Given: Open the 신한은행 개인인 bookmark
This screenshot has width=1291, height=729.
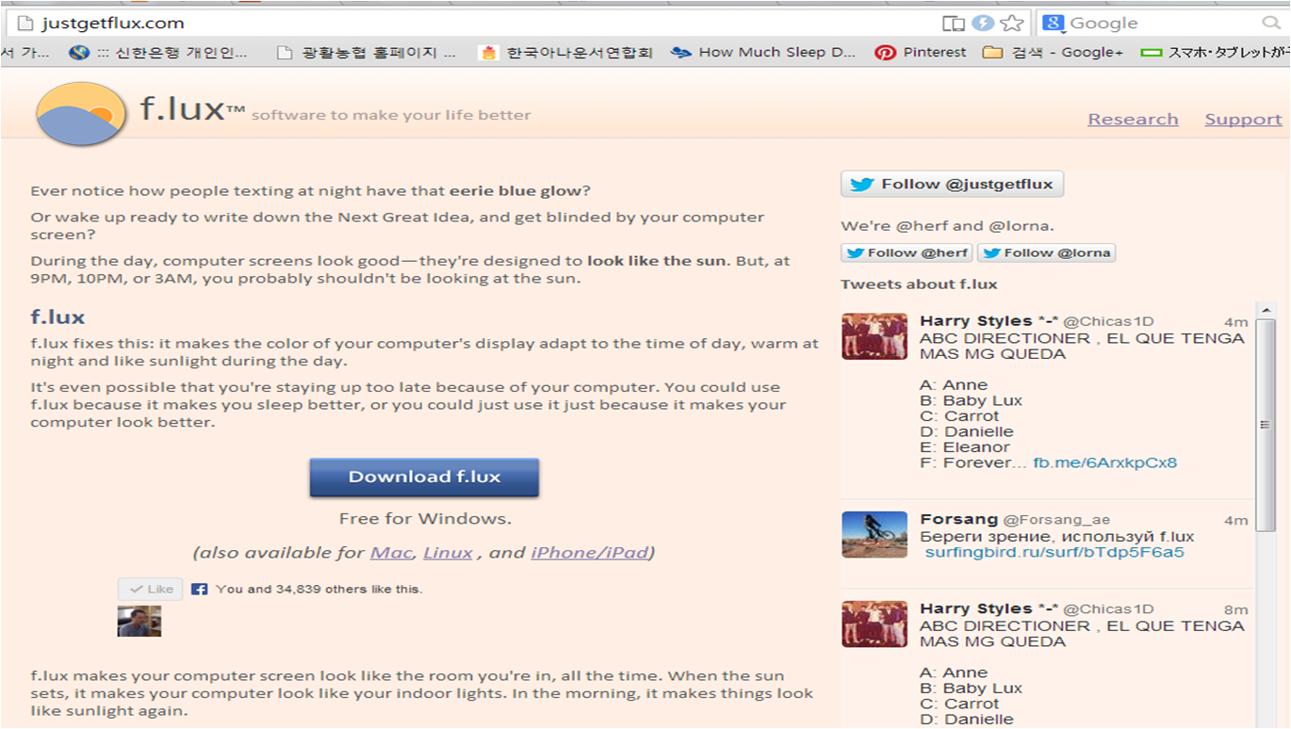Looking at the screenshot, I should coord(158,53).
